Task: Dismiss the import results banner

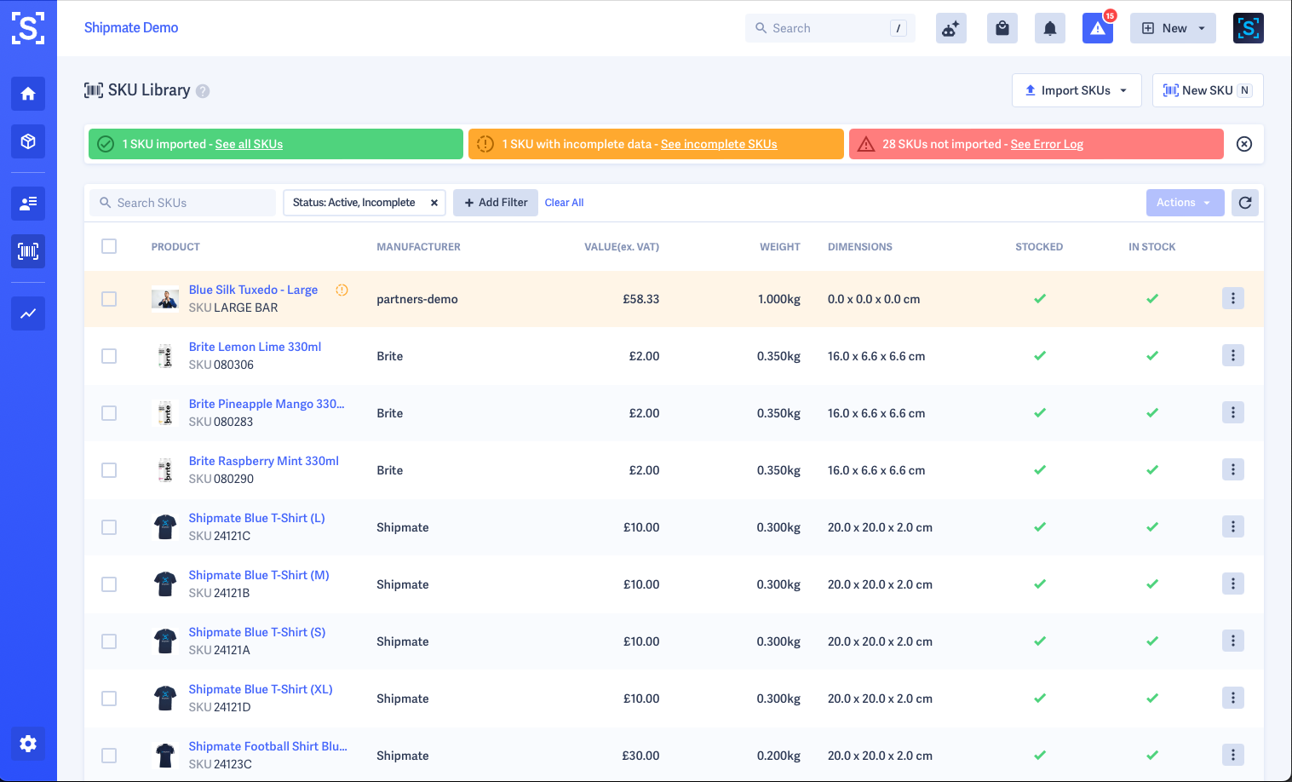Action: (1244, 144)
